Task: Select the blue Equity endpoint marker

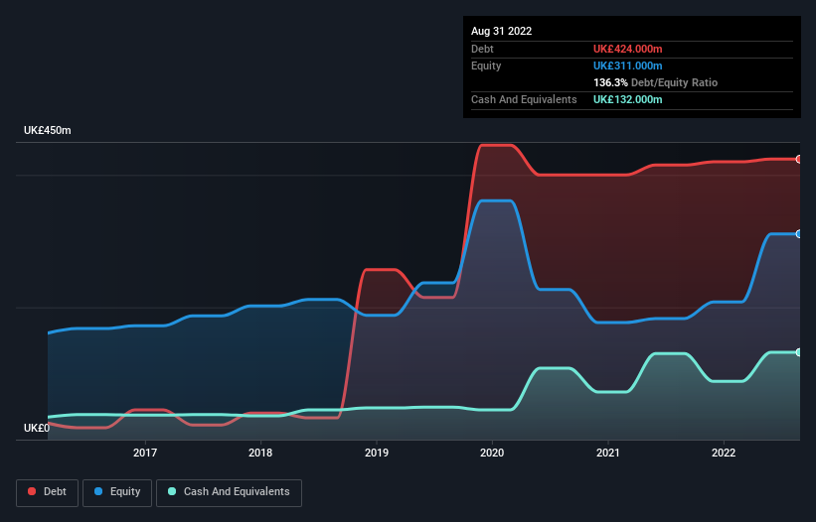Action: tap(799, 234)
